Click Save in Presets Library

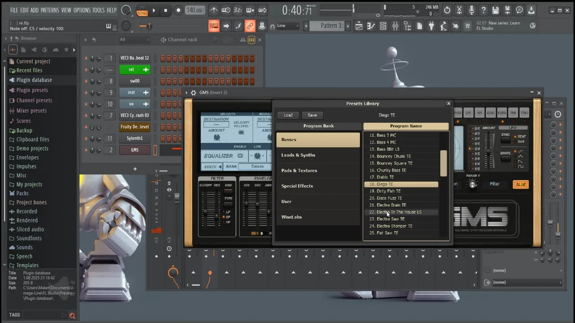[x=312, y=115]
